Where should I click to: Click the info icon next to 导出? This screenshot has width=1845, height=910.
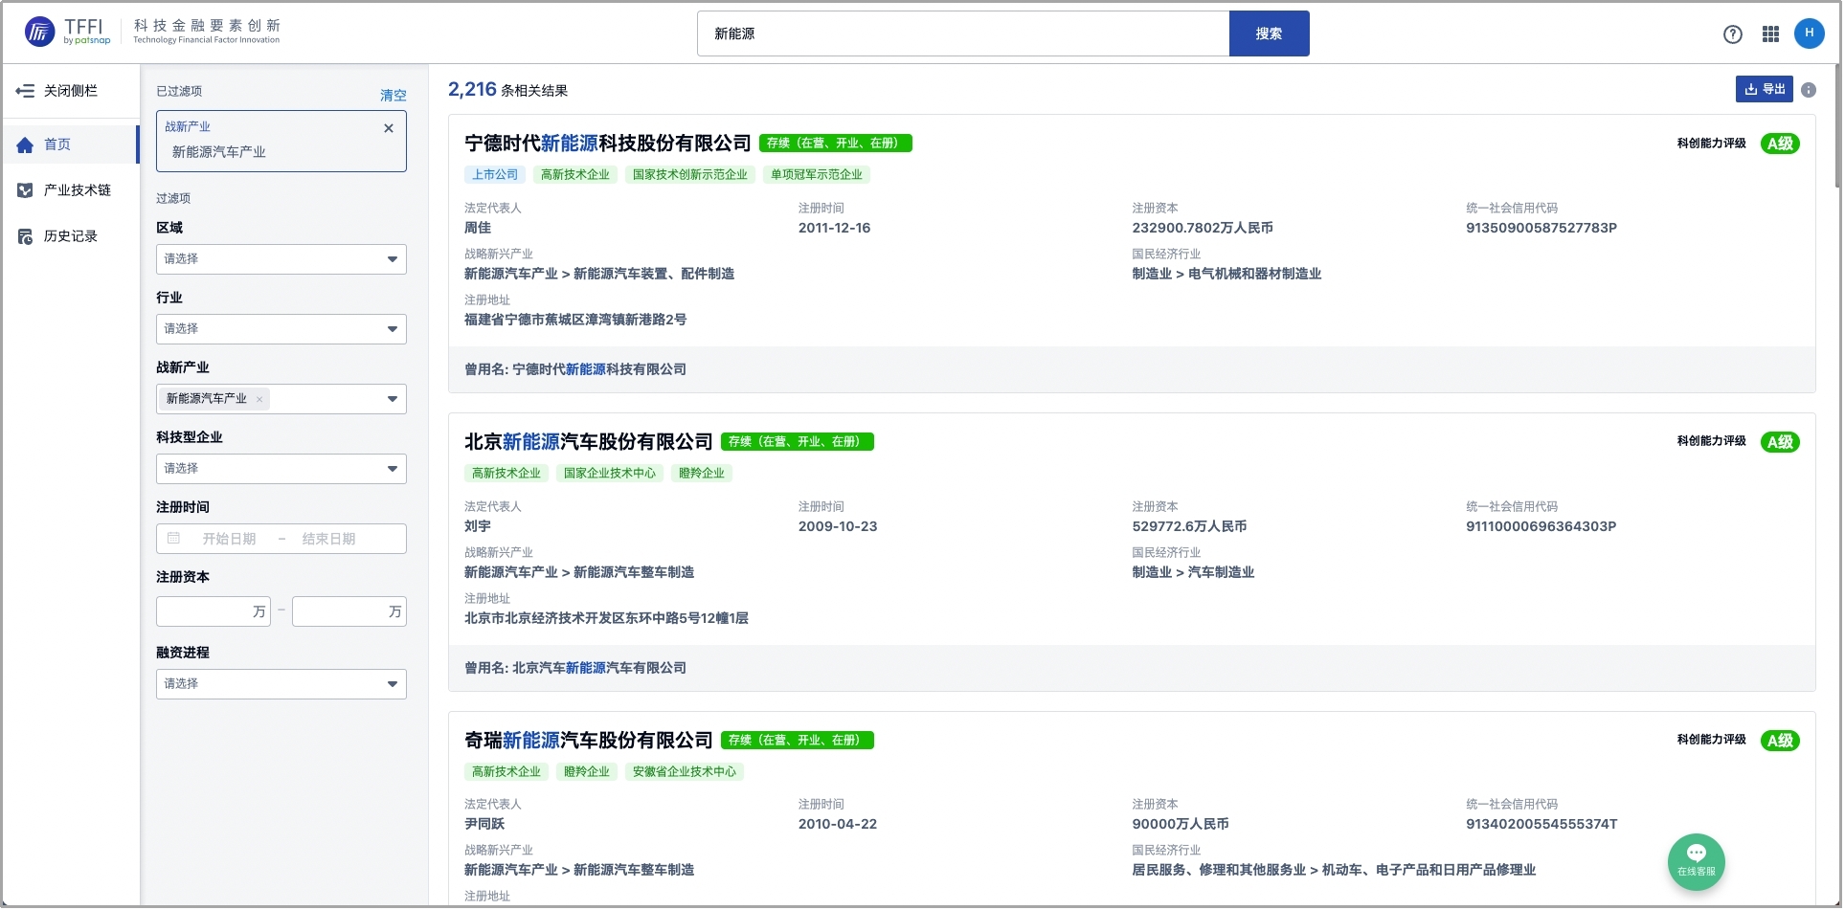click(x=1808, y=90)
